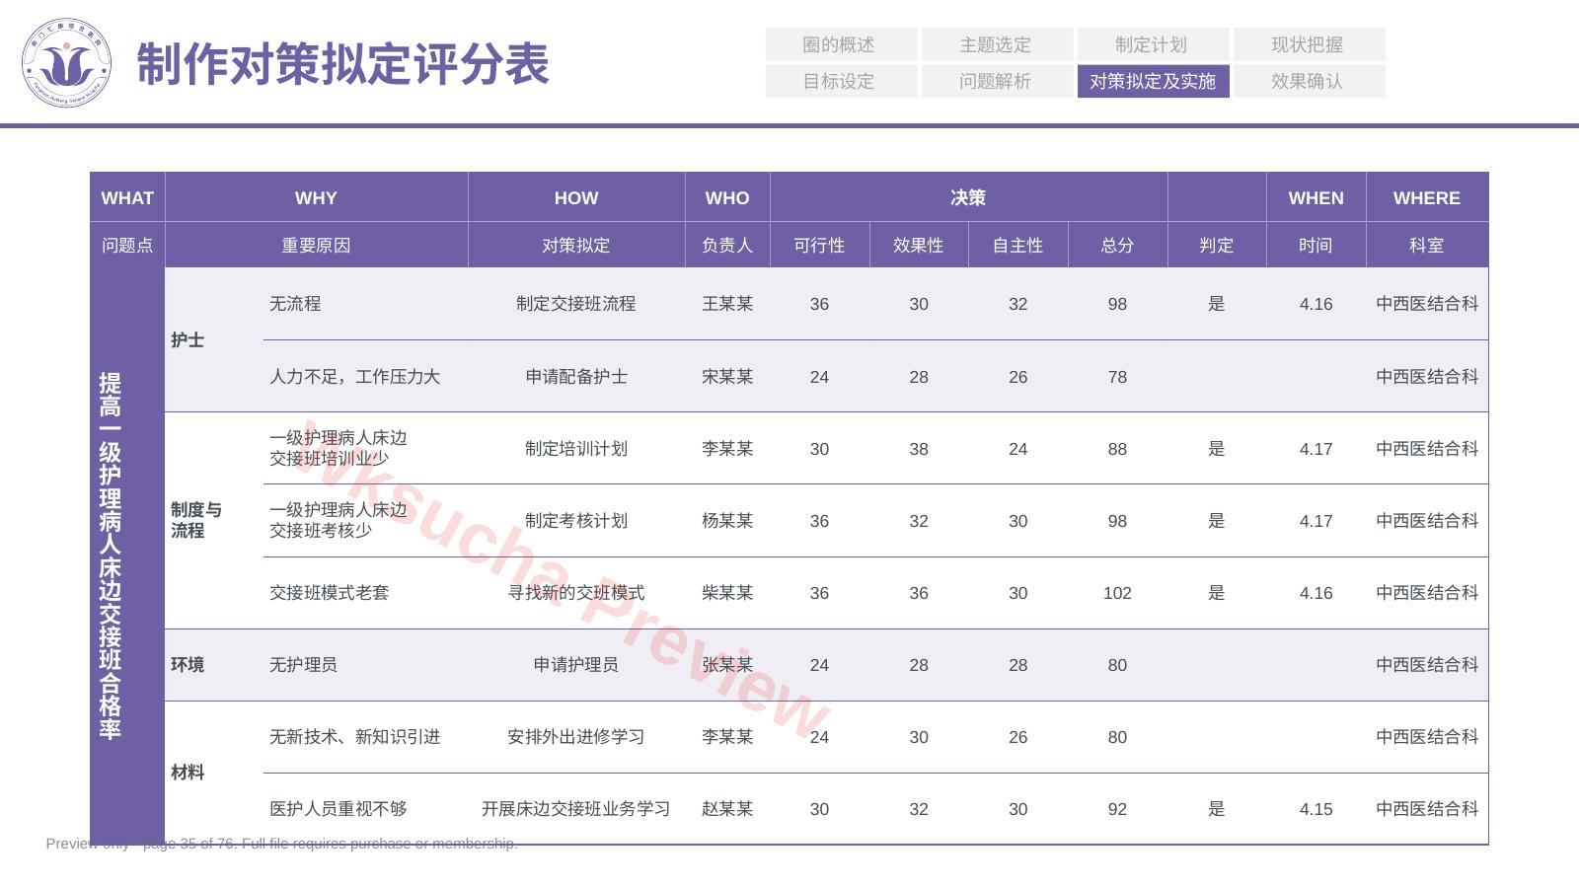Click the name 宋某某
Image resolution: width=1580 pixels, height=888 pixels.
click(727, 376)
